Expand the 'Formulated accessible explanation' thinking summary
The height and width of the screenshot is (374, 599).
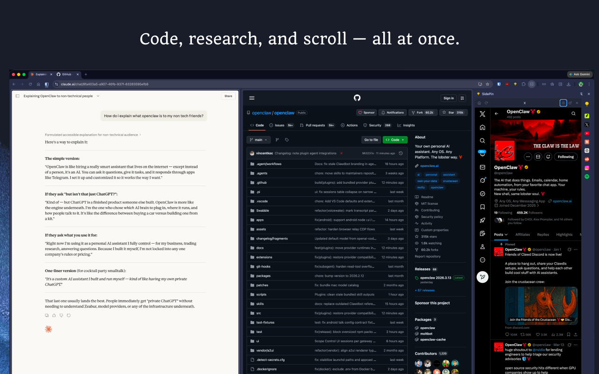click(x=93, y=135)
